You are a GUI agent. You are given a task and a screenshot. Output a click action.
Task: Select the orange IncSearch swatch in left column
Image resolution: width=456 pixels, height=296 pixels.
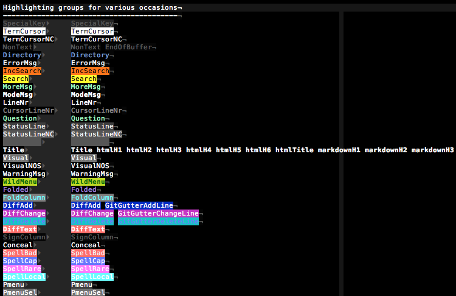(22, 71)
